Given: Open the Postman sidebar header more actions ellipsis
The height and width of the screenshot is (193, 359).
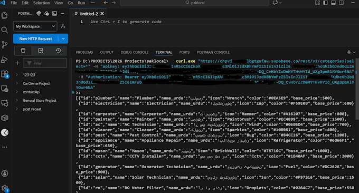Looking at the screenshot, I should [62, 14].
